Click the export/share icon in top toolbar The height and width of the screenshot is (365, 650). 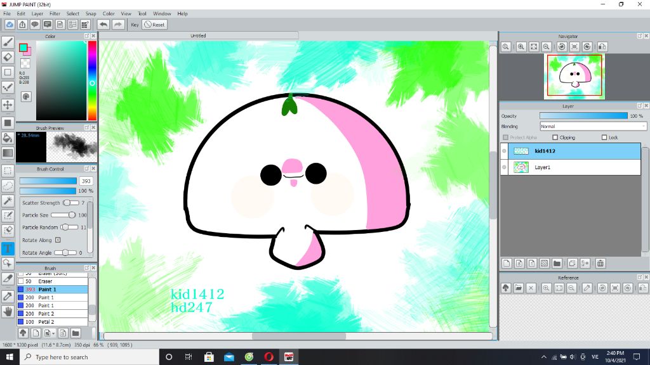click(22, 25)
